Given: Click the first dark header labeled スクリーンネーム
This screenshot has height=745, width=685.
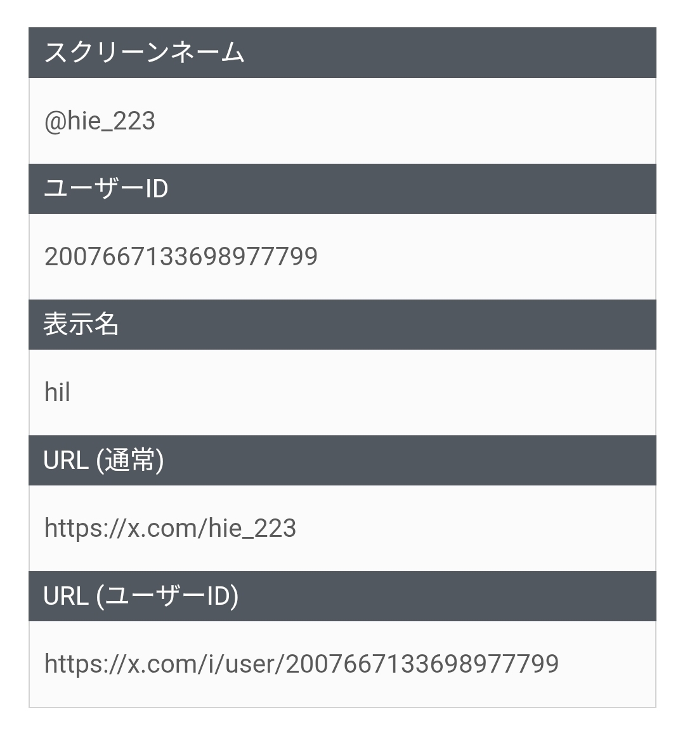Looking at the screenshot, I should 145,53.
